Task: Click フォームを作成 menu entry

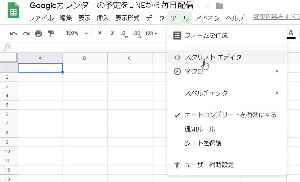Action: (x=206, y=36)
